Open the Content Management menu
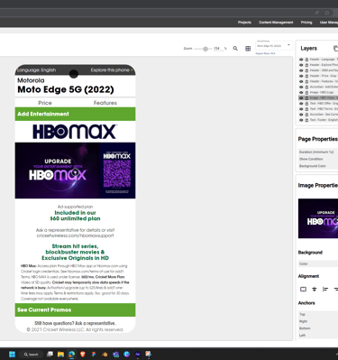Screen dimensions: 338x360 click(x=276, y=23)
